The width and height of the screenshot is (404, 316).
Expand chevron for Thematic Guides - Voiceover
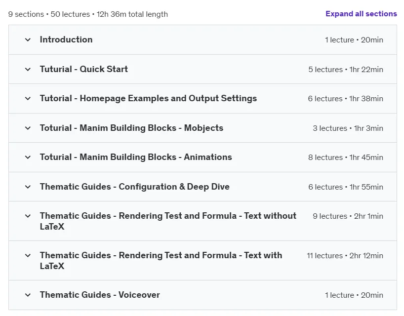(28, 295)
